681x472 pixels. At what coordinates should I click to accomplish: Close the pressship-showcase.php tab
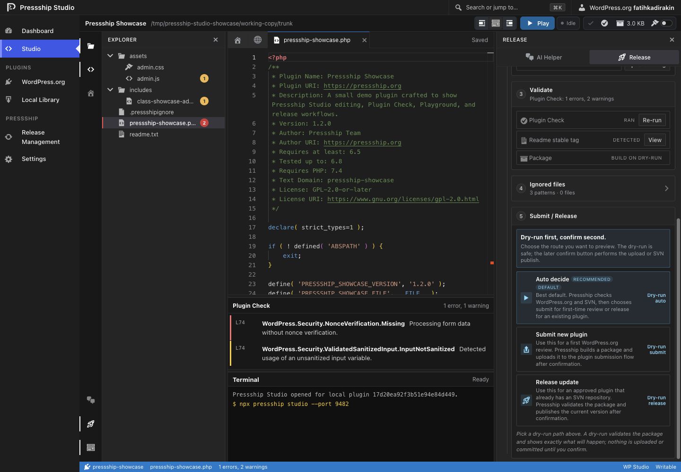click(364, 40)
